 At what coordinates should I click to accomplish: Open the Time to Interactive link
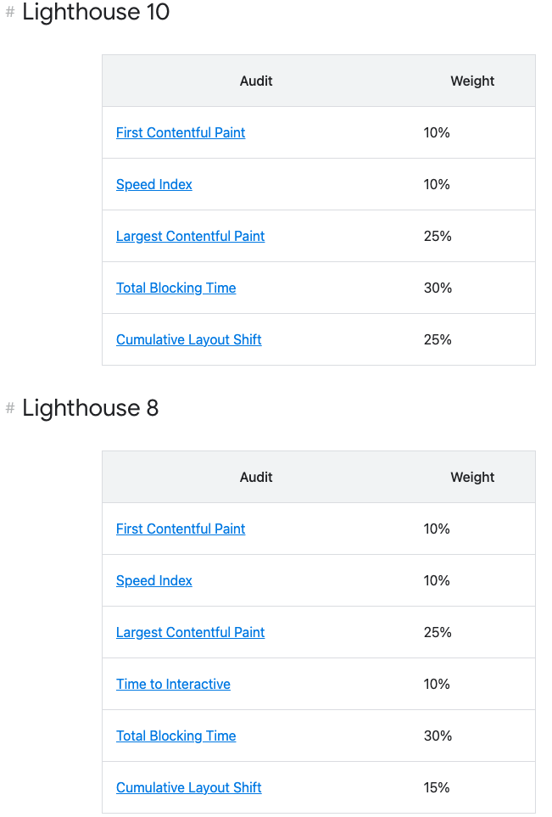pos(173,684)
